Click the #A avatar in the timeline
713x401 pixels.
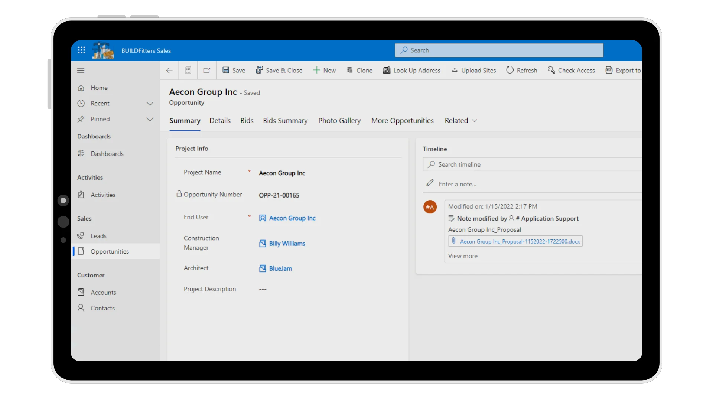tap(430, 207)
